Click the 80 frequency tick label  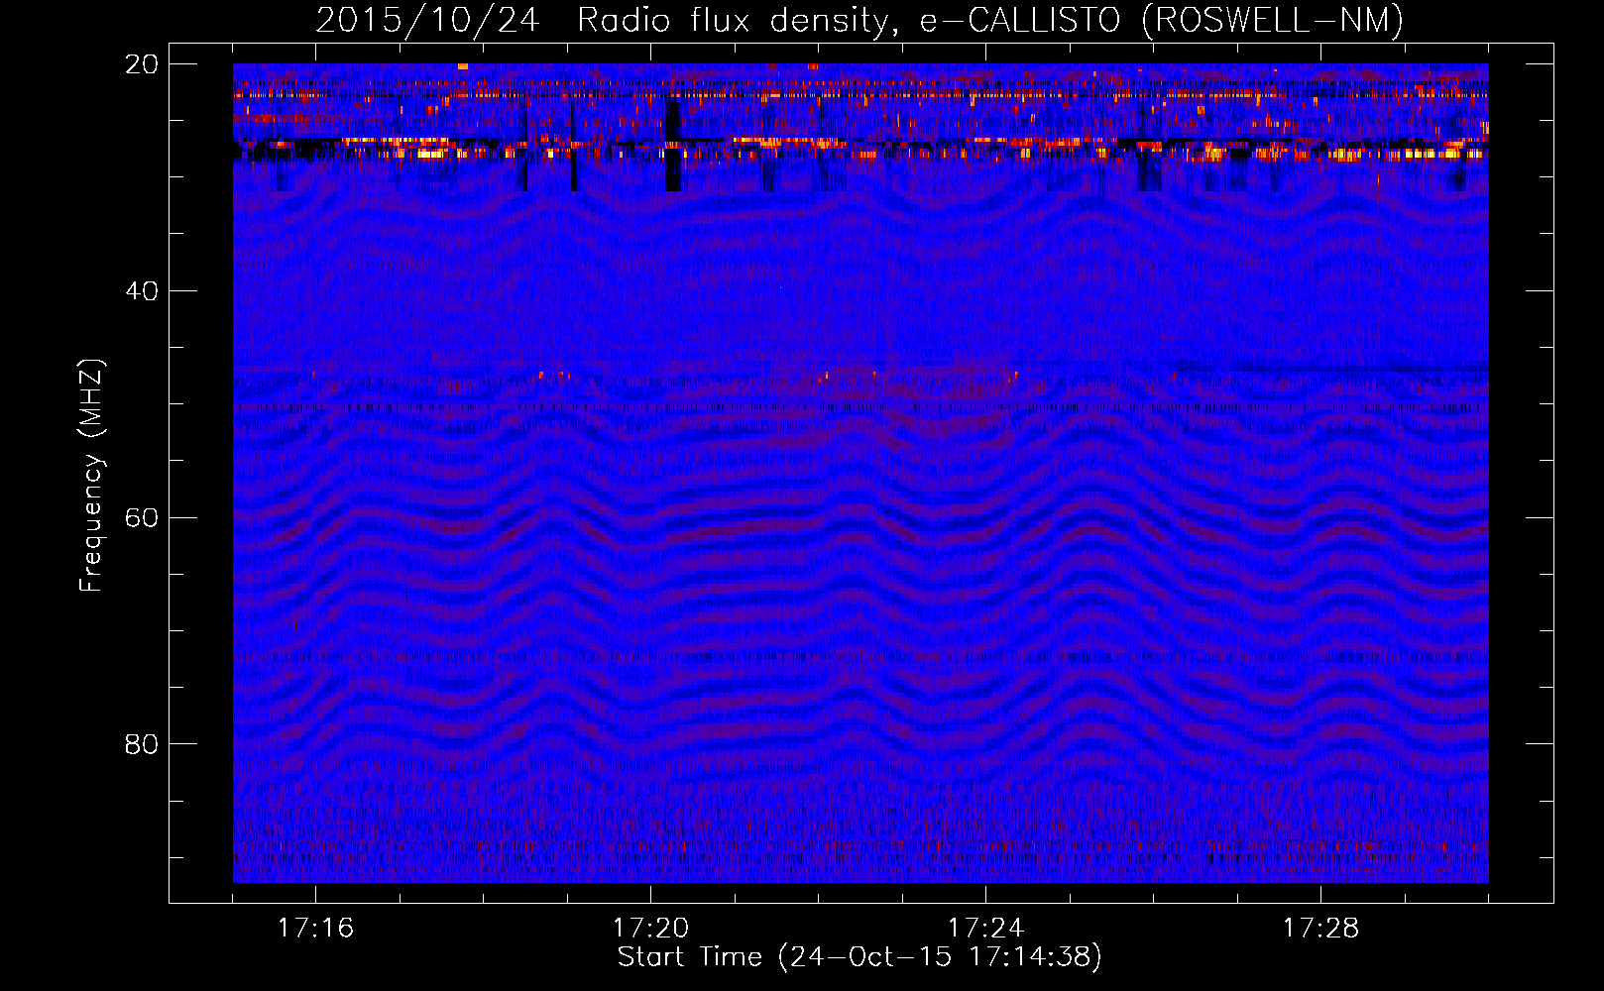(142, 744)
